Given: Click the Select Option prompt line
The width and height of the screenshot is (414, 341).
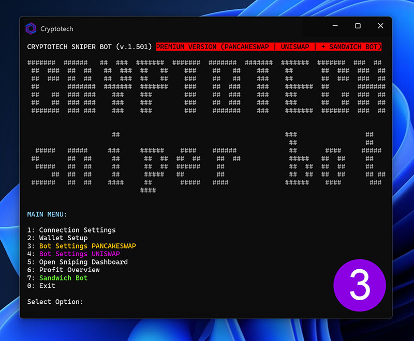Looking at the screenshot, I should 55,302.
